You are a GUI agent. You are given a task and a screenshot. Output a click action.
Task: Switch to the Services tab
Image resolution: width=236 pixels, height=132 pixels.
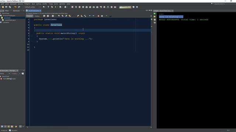16,11
